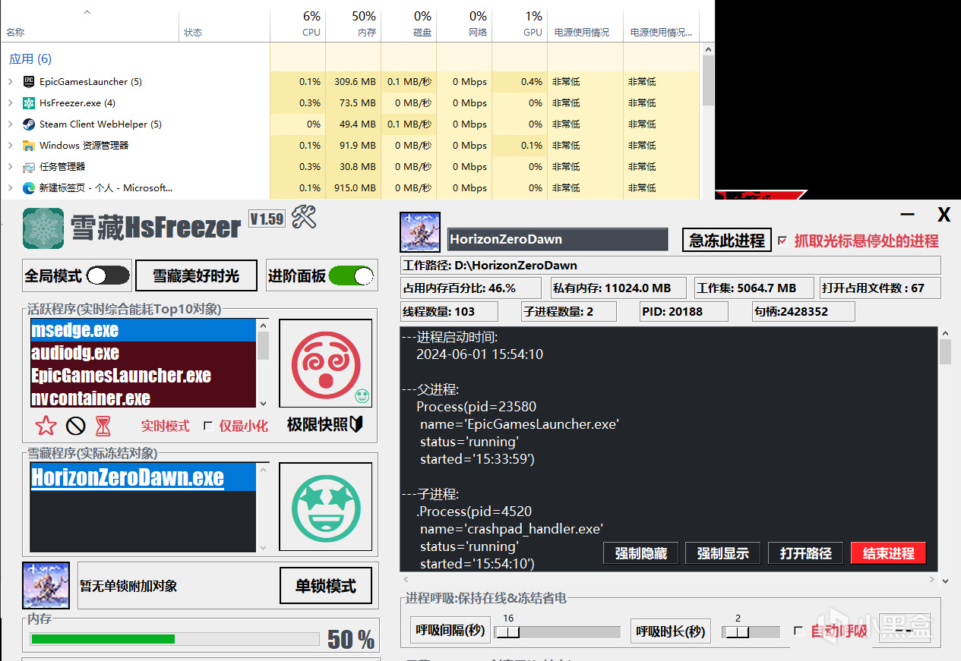Expand the 新建标签页 Microsoft Edge group
The image size is (961, 661).
pos(11,187)
